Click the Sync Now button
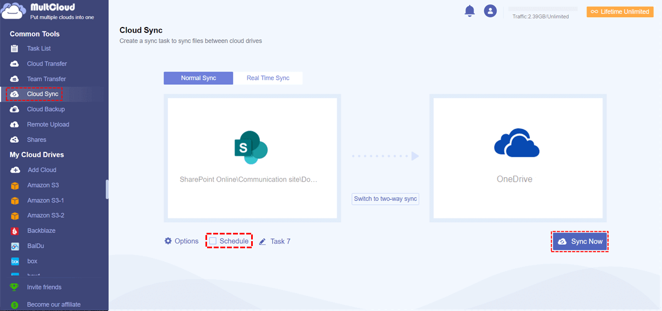The height and width of the screenshot is (311, 662). pos(580,242)
